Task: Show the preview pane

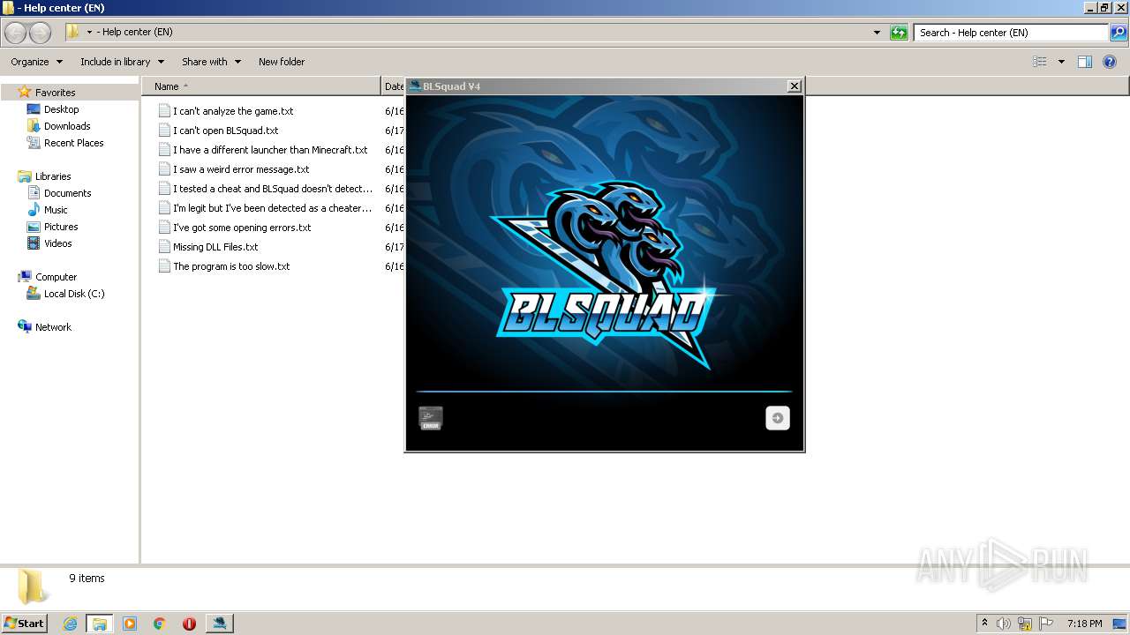Action: click(x=1085, y=62)
